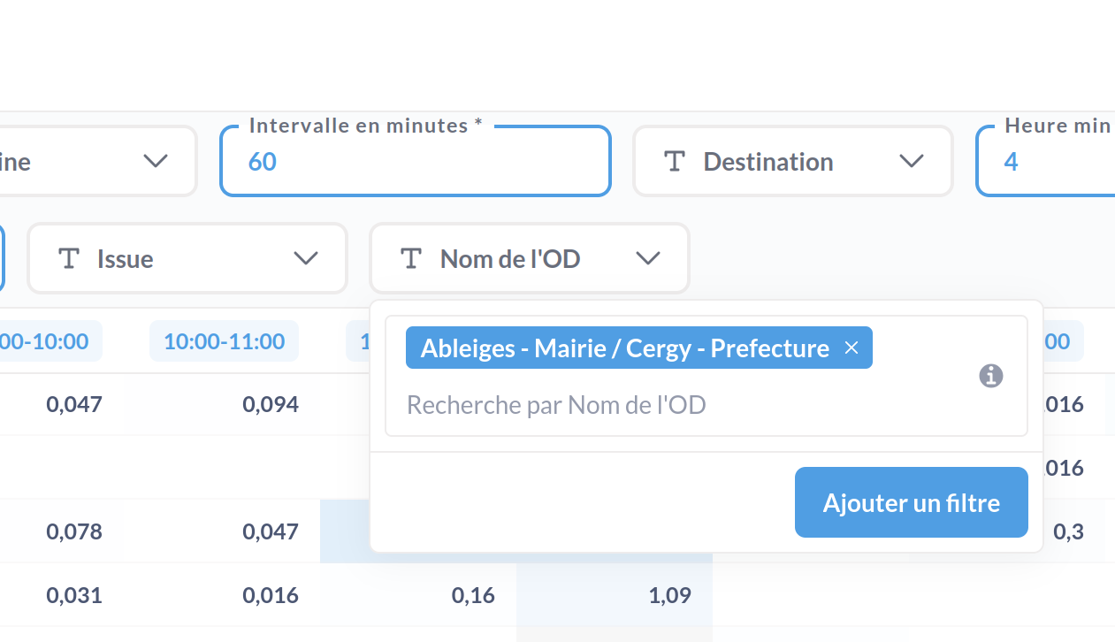This screenshot has width=1115, height=642.
Task: Focus the Intervalle en minutes input field
Action: [416, 161]
